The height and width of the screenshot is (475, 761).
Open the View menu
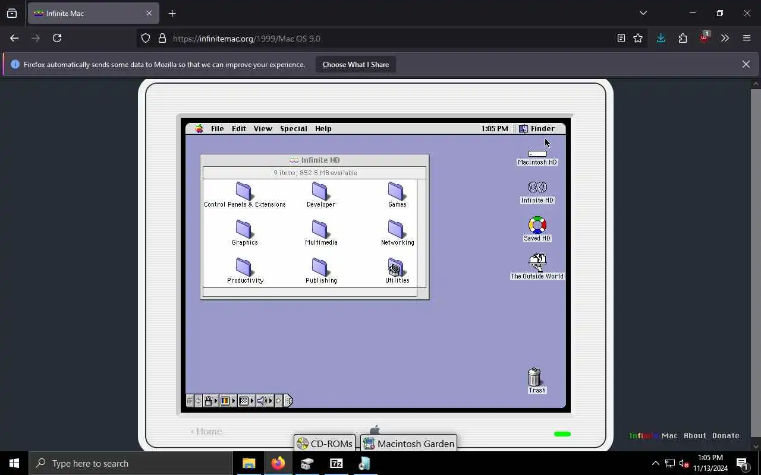click(x=263, y=128)
